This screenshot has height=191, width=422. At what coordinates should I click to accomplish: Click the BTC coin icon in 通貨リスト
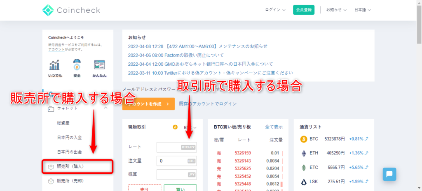304,139
